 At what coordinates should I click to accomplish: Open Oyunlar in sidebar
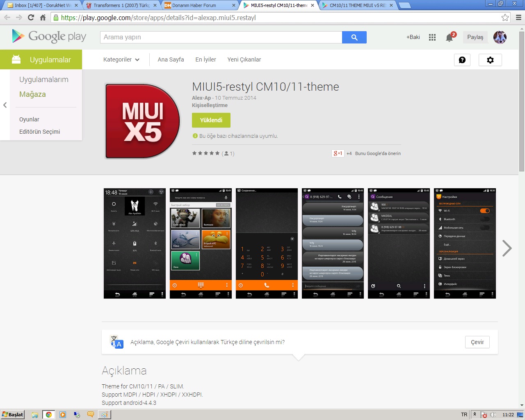[29, 119]
